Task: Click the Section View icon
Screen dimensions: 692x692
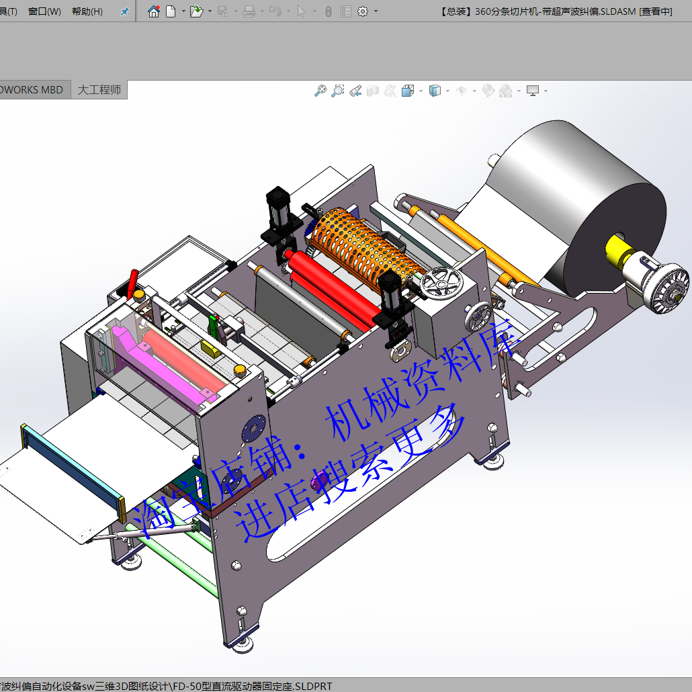Action: [x=373, y=91]
